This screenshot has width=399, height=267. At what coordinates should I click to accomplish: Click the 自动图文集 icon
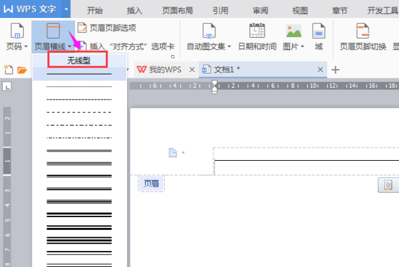[209, 31]
